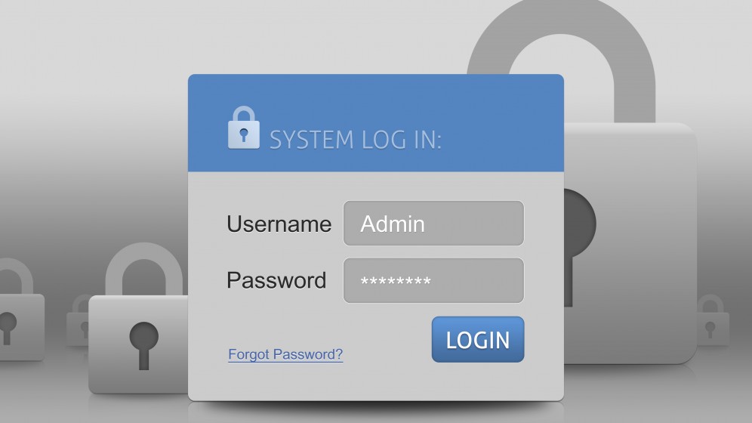Click the body of the large background padlock
The height and width of the screenshot is (423, 752).
pos(630,243)
